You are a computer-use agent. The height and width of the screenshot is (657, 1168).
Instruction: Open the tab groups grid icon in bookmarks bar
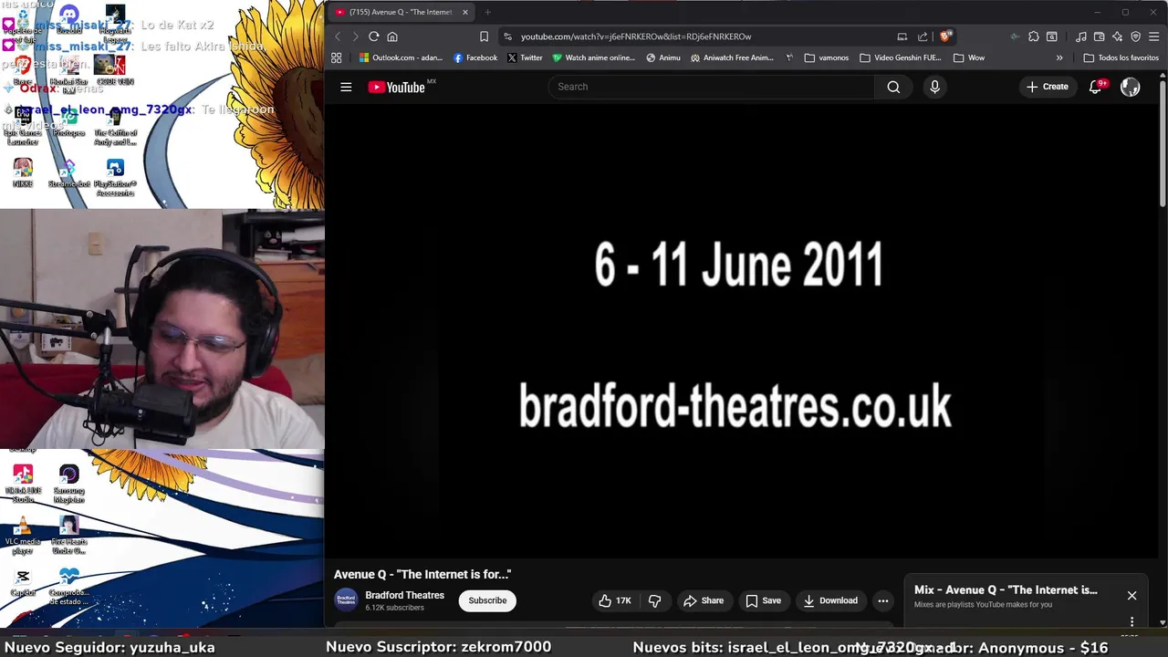pos(337,57)
